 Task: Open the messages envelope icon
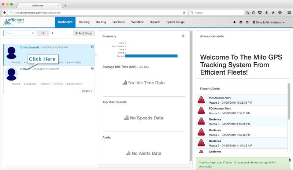pos(241,22)
